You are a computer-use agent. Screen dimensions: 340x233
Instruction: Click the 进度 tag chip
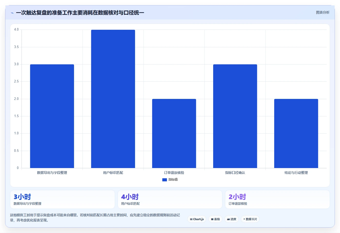pyautogui.click(x=232, y=219)
